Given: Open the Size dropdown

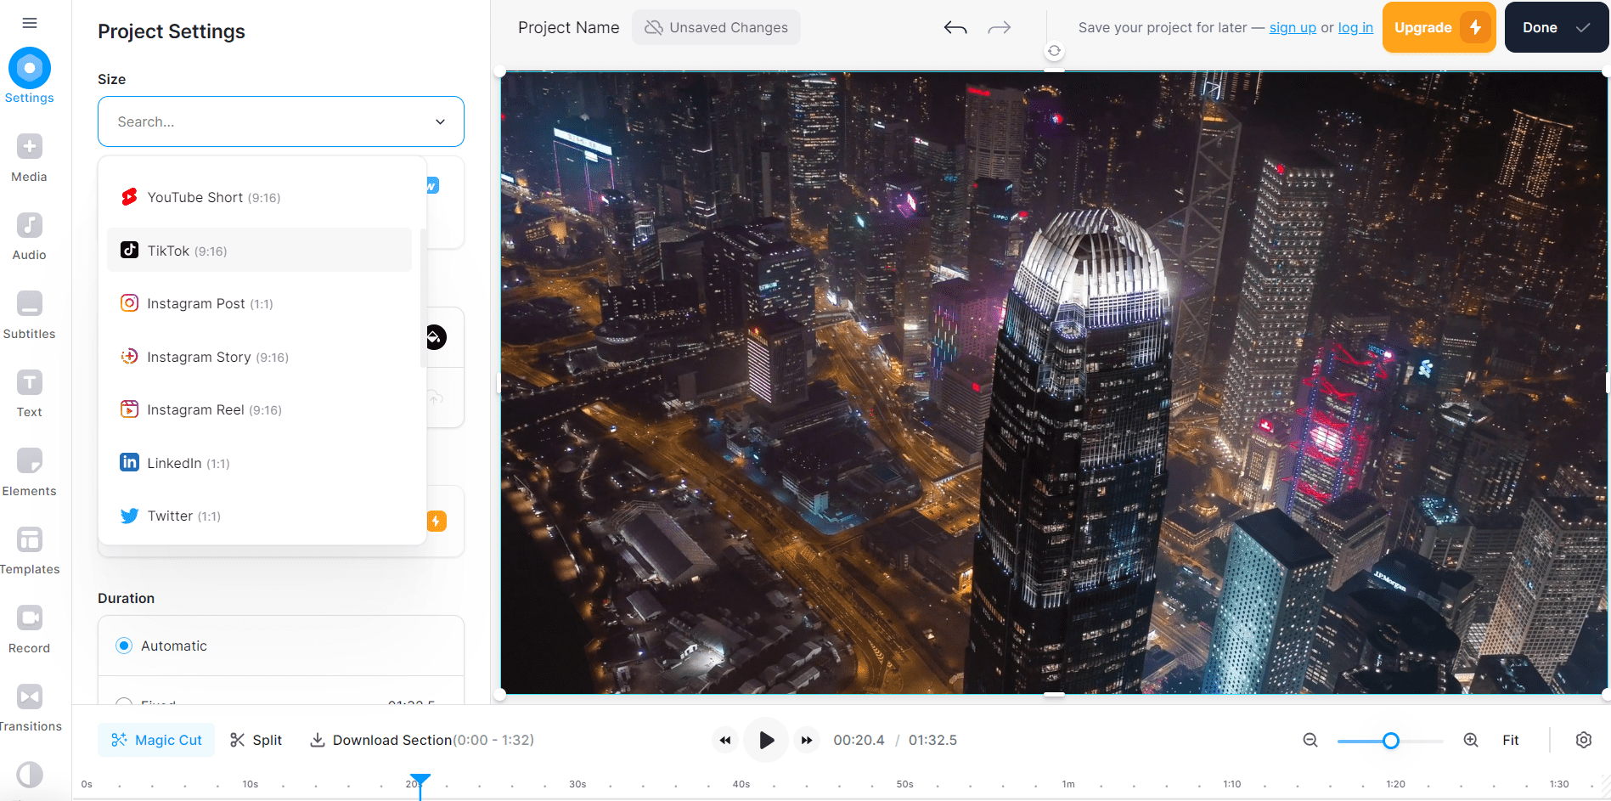Looking at the screenshot, I should coord(280,121).
